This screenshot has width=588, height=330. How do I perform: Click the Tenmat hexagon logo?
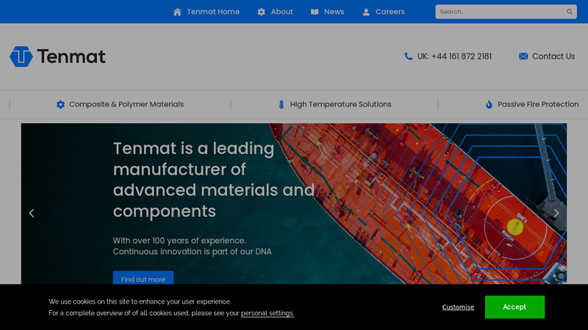click(x=21, y=56)
